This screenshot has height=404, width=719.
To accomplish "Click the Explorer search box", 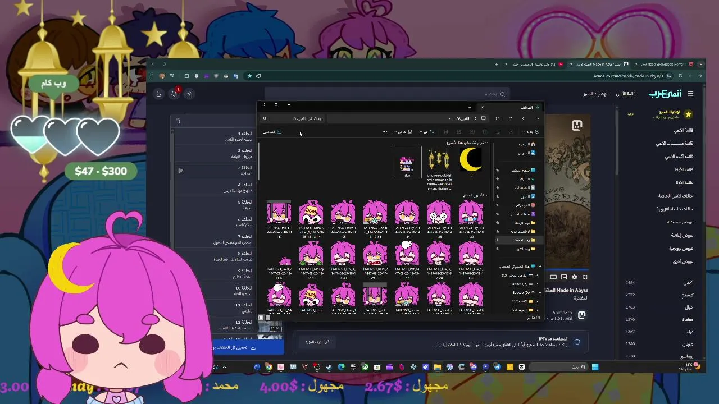I will coord(292,118).
